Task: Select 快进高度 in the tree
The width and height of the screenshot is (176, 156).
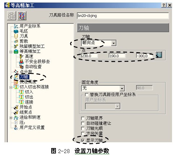Action: click(28, 82)
